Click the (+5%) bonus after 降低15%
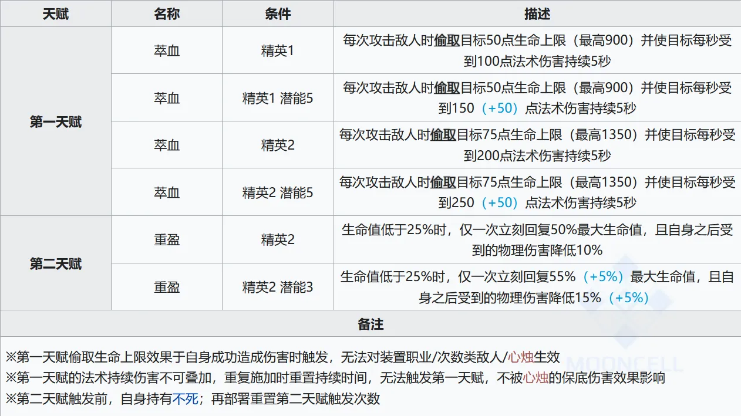Image resolution: width=741 pixels, height=416 pixels. 628,297
